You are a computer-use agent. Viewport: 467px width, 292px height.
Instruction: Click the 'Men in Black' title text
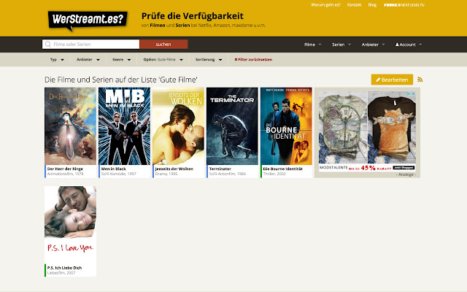pyautogui.click(x=114, y=169)
